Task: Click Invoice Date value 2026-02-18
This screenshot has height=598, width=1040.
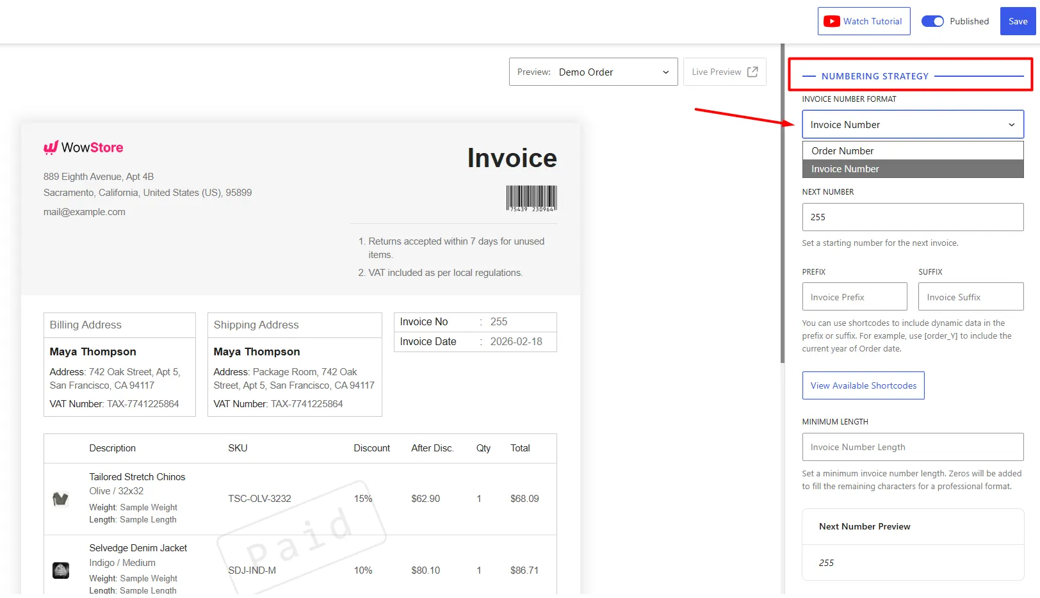Action: pos(516,341)
